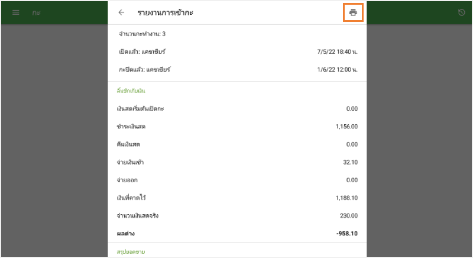This screenshot has width=473, height=258.
Task: Select the ชำระเงินสด amount 1,156.00
Action: (x=346, y=127)
